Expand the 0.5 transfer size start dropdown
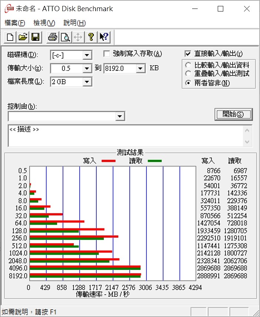Viewport: 260px width, 317px height. pyautogui.click(x=87, y=69)
